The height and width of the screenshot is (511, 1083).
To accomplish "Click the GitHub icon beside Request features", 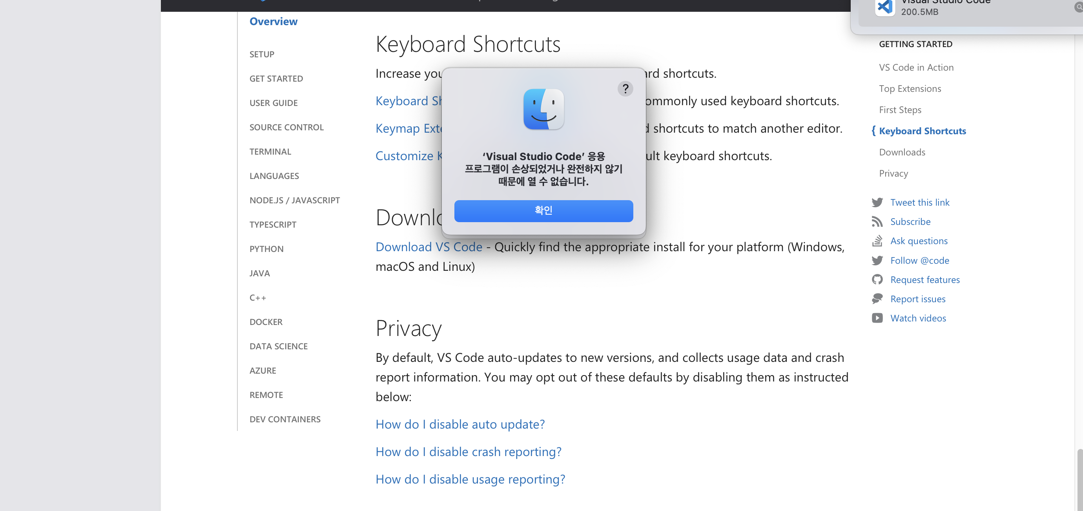I will [x=877, y=280].
